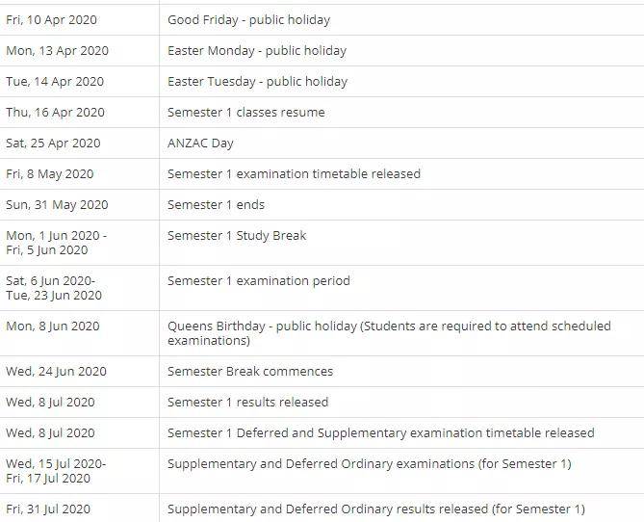Screen dimensions: 644x522
Task: Click the Semester Break commences entry
Action: (x=250, y=372)
